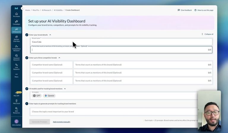Open Campaigns in sidebar

pyautogui.click(x=16, y=22)
